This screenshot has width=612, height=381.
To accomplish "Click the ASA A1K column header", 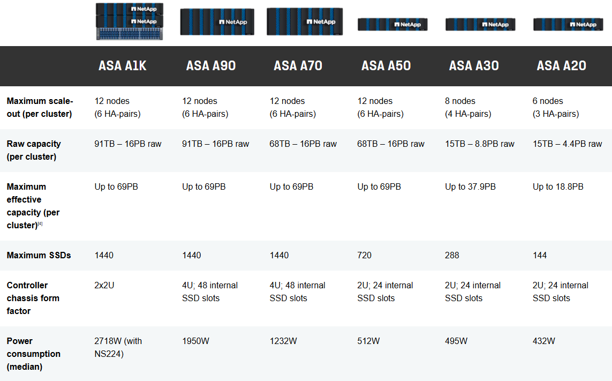I will pyautogui.click(x=122, y=66).
